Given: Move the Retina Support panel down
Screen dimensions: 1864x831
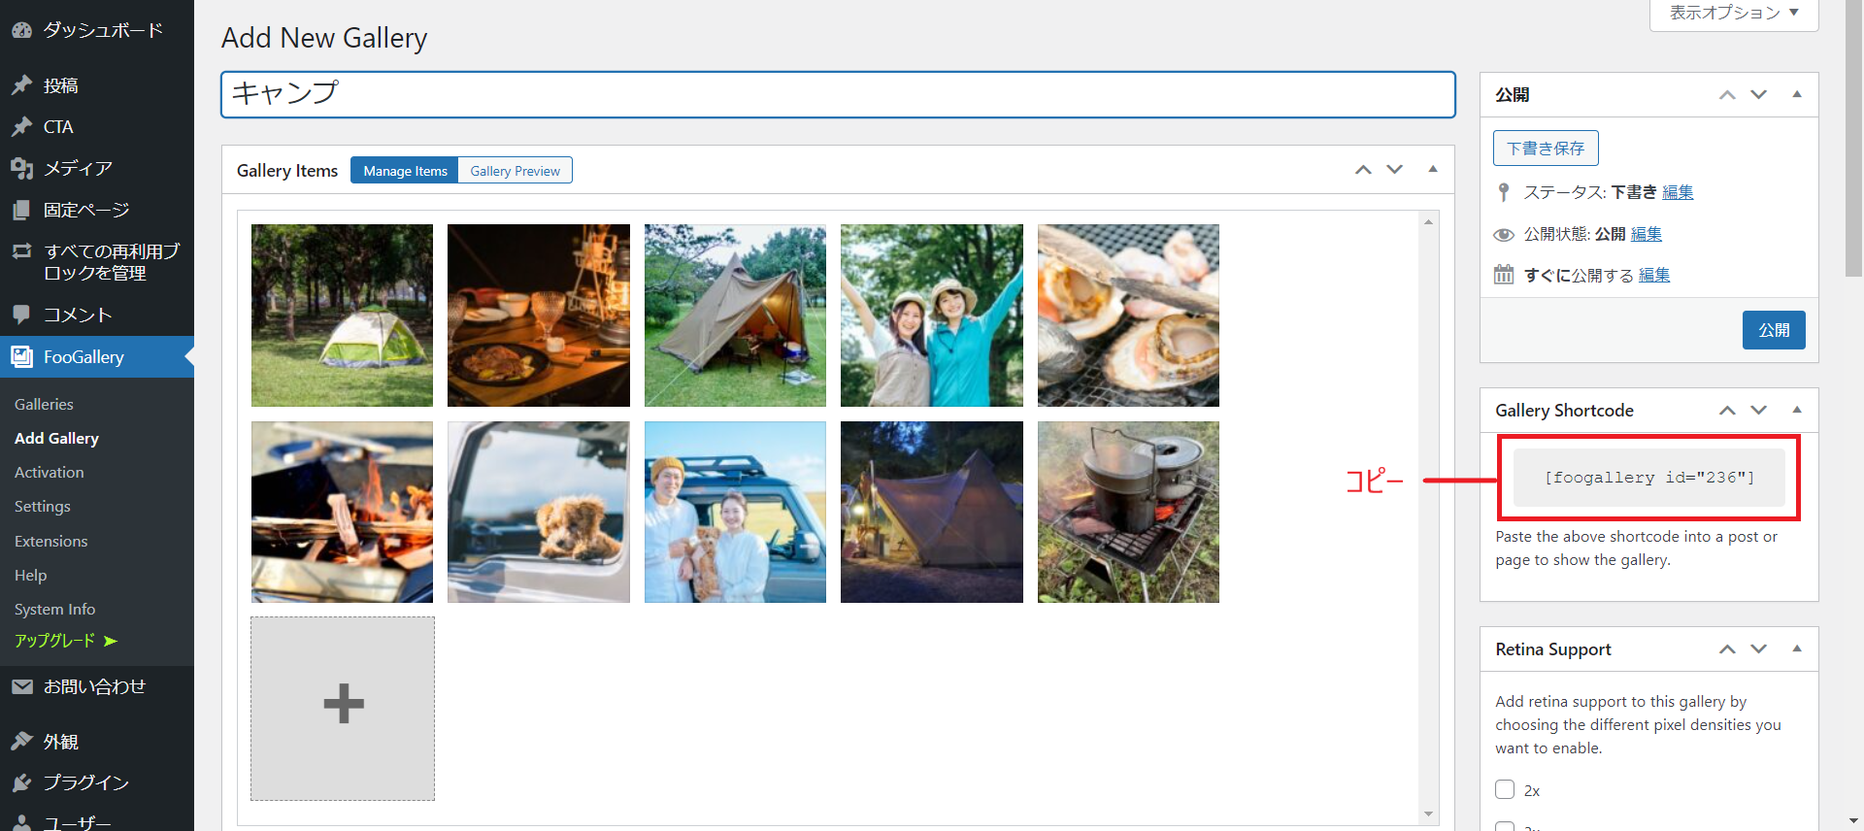Looking at the screenshot, I should click(1758, 649).
